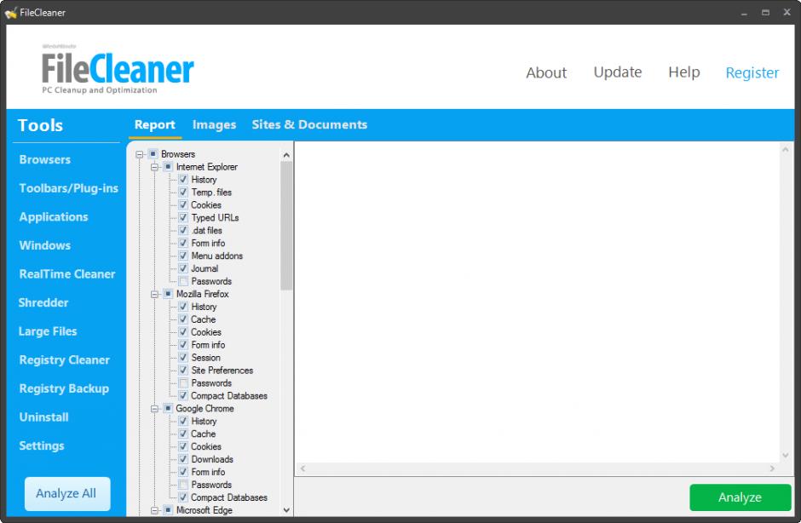The height and width of the screenshot is (523, 801).
Task: Open the Windows tool
Action: [x=45, y=245]
